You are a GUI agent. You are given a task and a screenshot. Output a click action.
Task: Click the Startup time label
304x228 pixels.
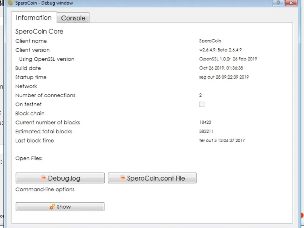31,77
